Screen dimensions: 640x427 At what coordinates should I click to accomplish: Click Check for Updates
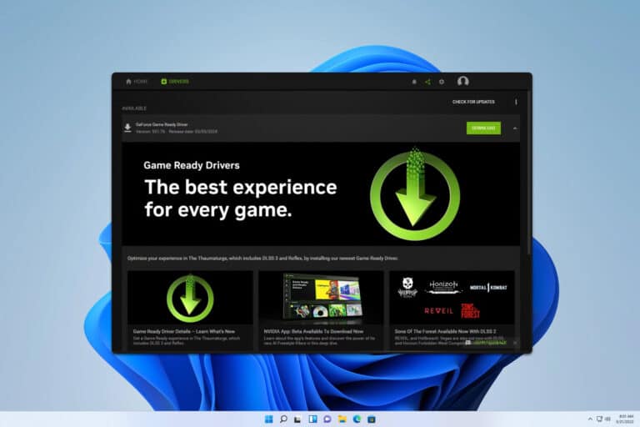point(473,102)
